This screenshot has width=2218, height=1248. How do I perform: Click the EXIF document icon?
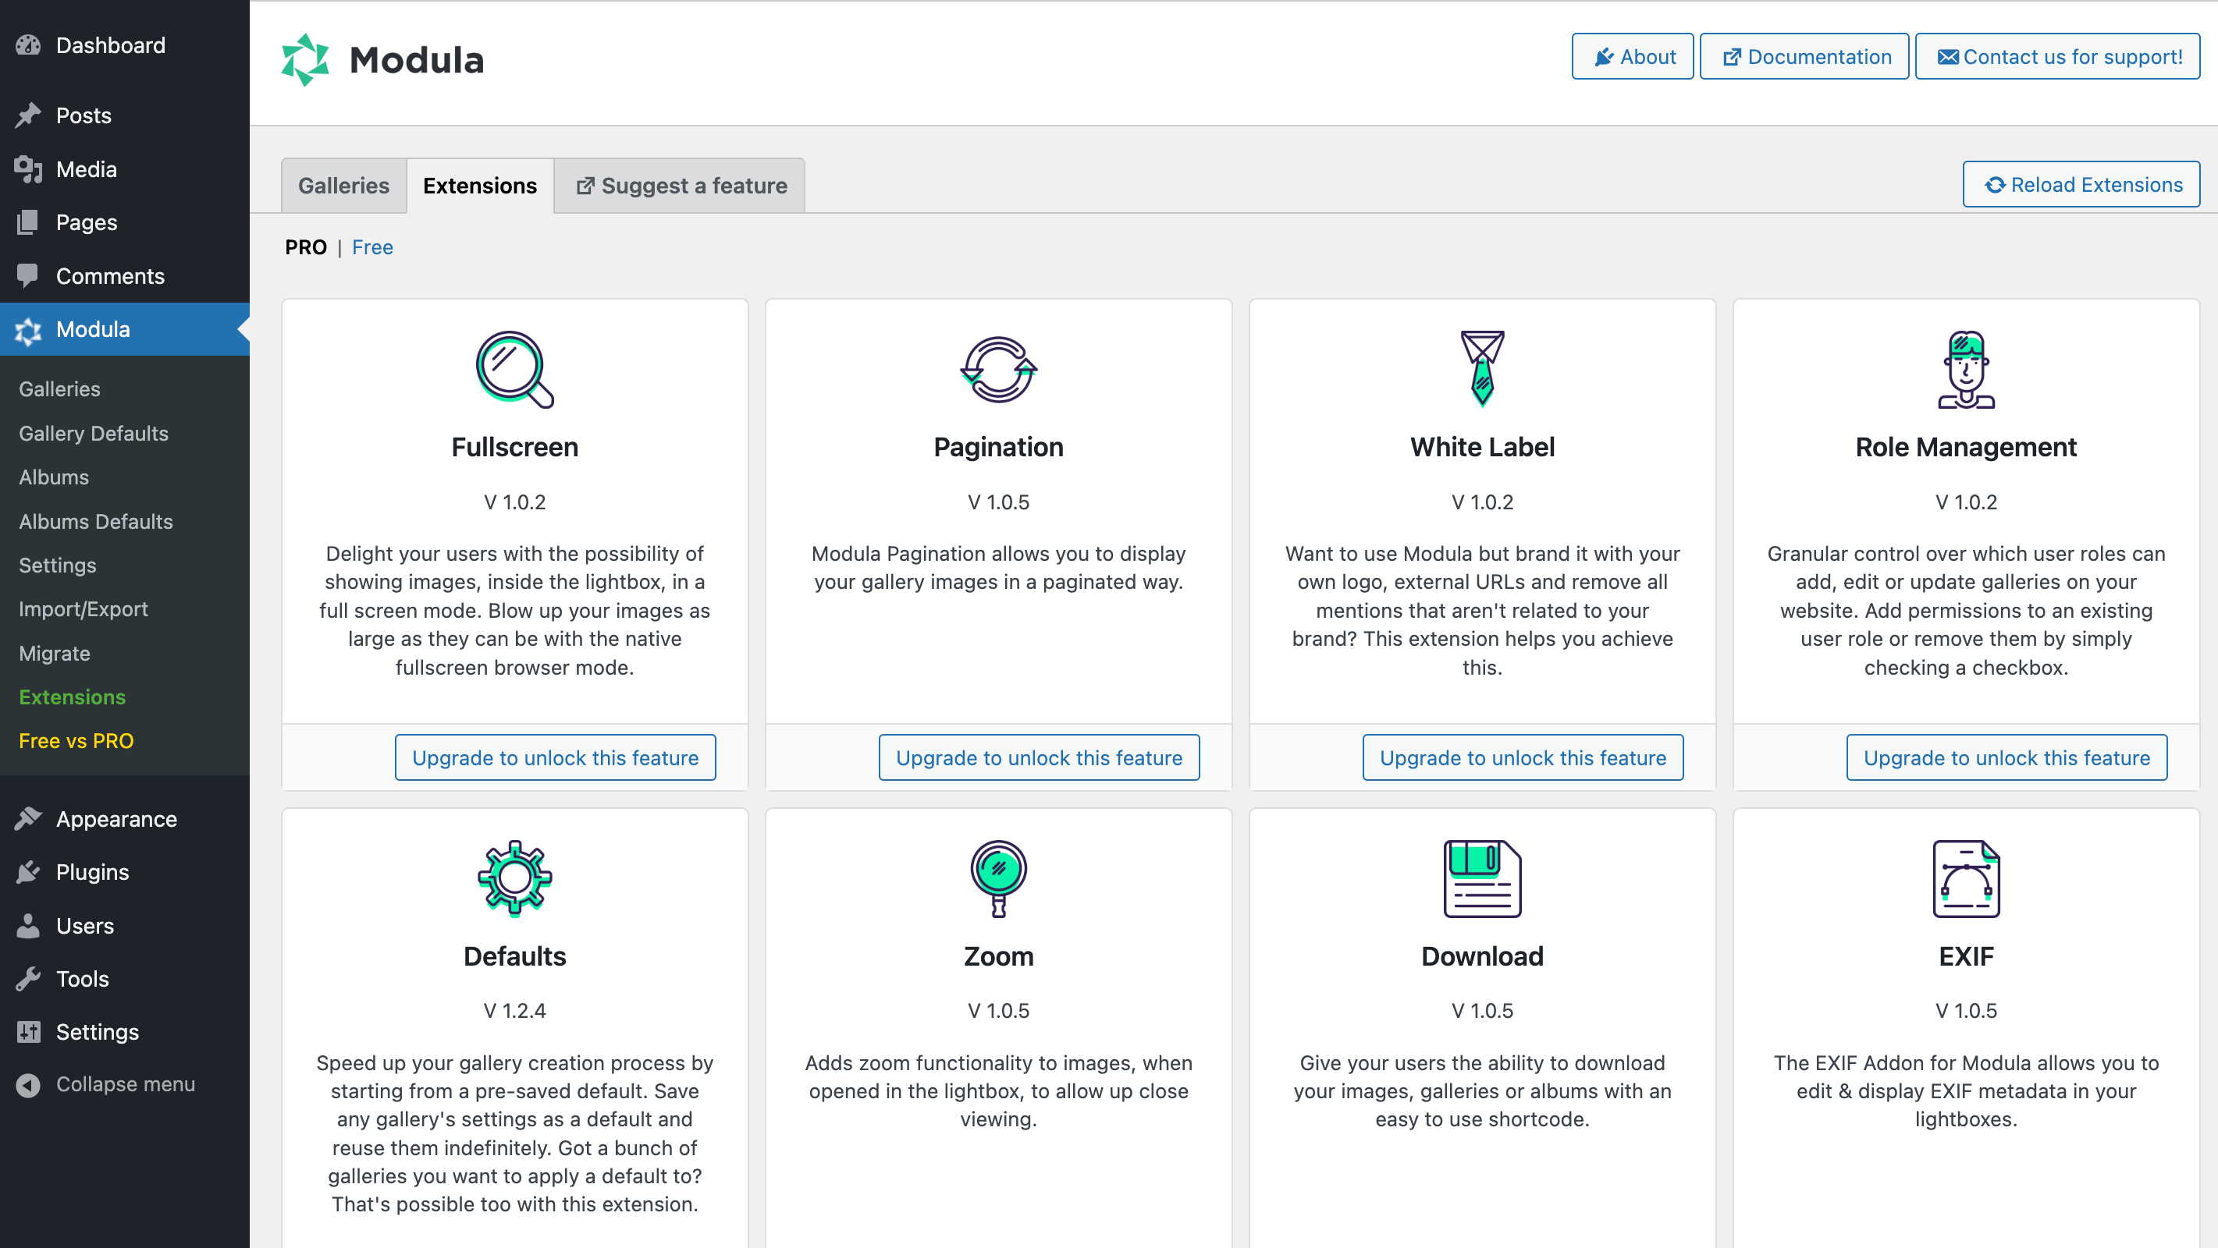click(1966, 878)
